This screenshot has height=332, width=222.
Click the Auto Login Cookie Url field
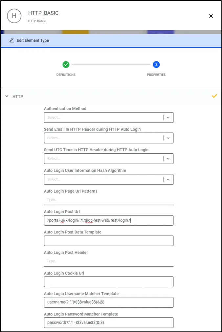[x=109, y=282]
